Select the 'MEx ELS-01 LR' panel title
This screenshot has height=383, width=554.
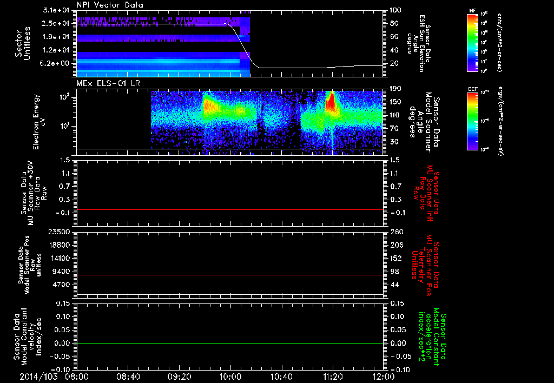pos(108,83)
